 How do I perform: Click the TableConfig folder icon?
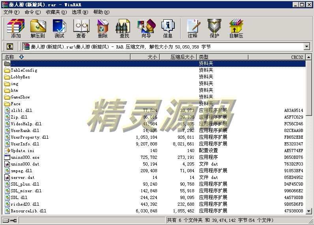coord(7,71)
